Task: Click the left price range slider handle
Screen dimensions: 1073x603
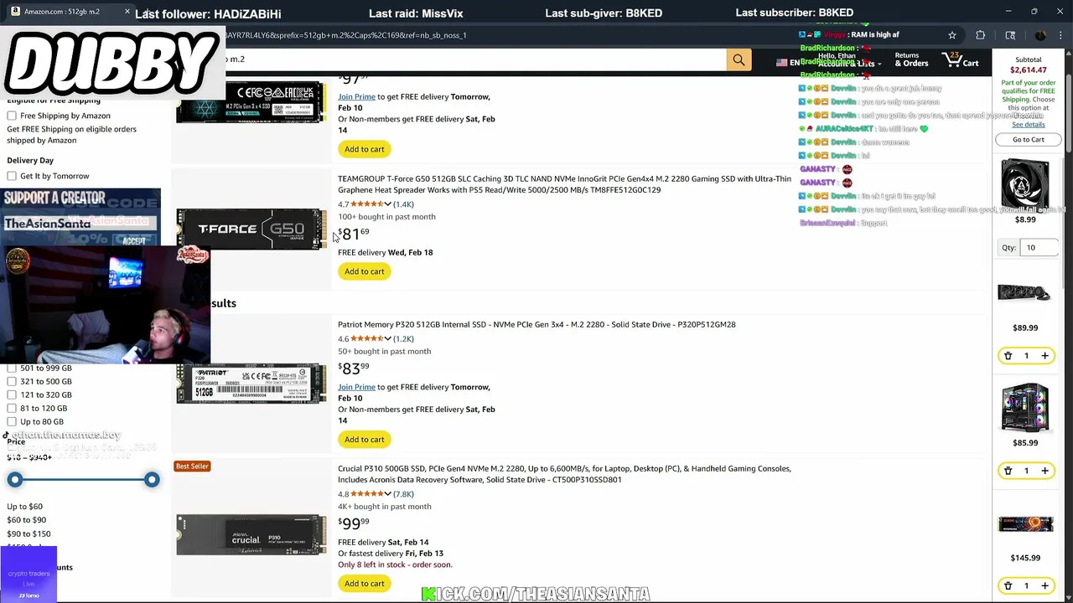Action: [x=15, y=480]
